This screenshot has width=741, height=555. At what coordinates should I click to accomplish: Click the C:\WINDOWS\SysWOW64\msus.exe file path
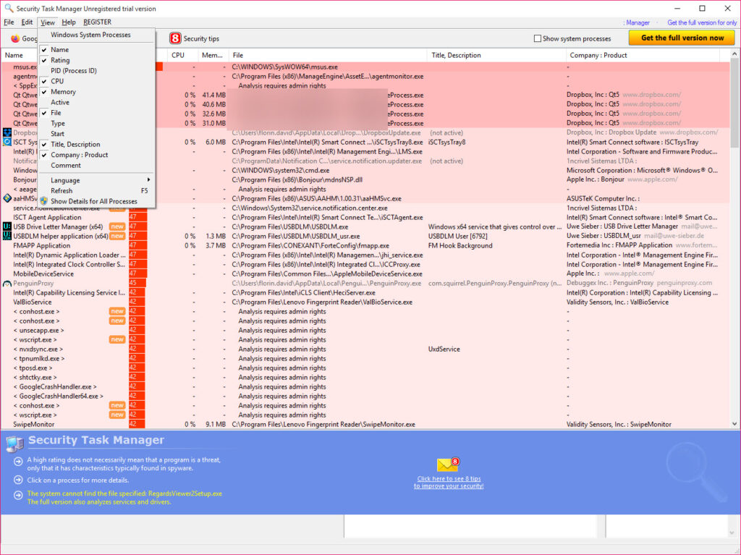(284, 67)
